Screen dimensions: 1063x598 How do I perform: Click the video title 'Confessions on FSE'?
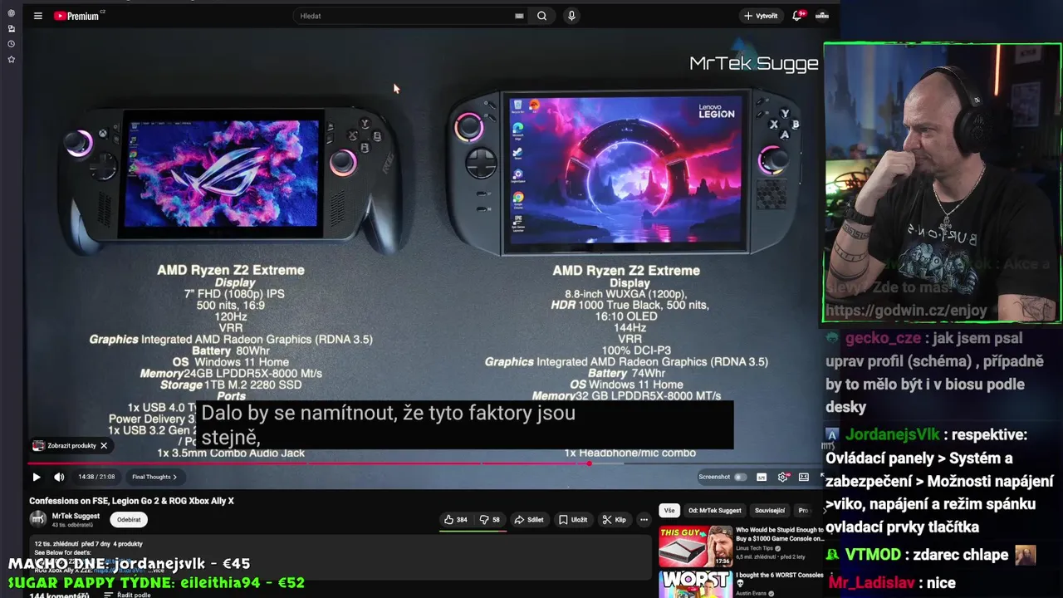click(131, 501)
